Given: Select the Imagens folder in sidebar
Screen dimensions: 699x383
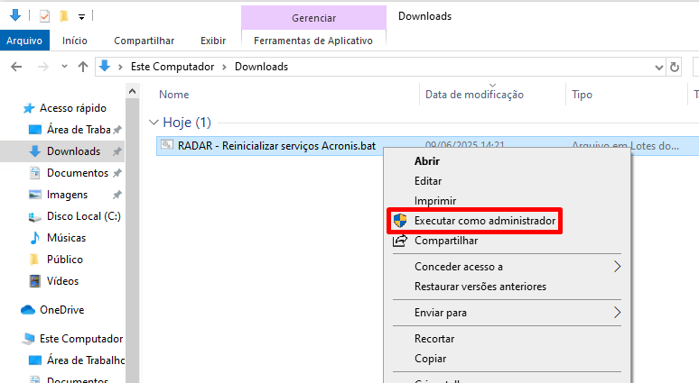Looking at the screenshot, I should (67, 195).
